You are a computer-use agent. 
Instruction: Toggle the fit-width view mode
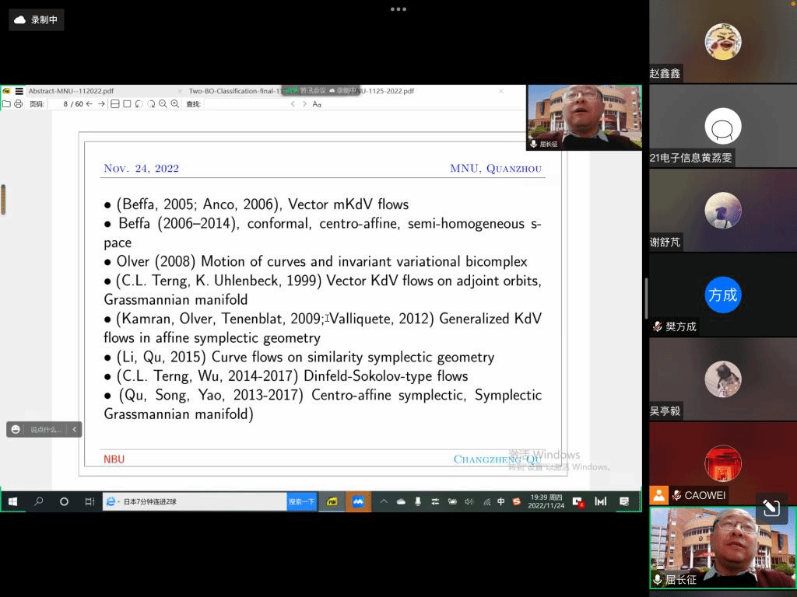click(115, 103)
